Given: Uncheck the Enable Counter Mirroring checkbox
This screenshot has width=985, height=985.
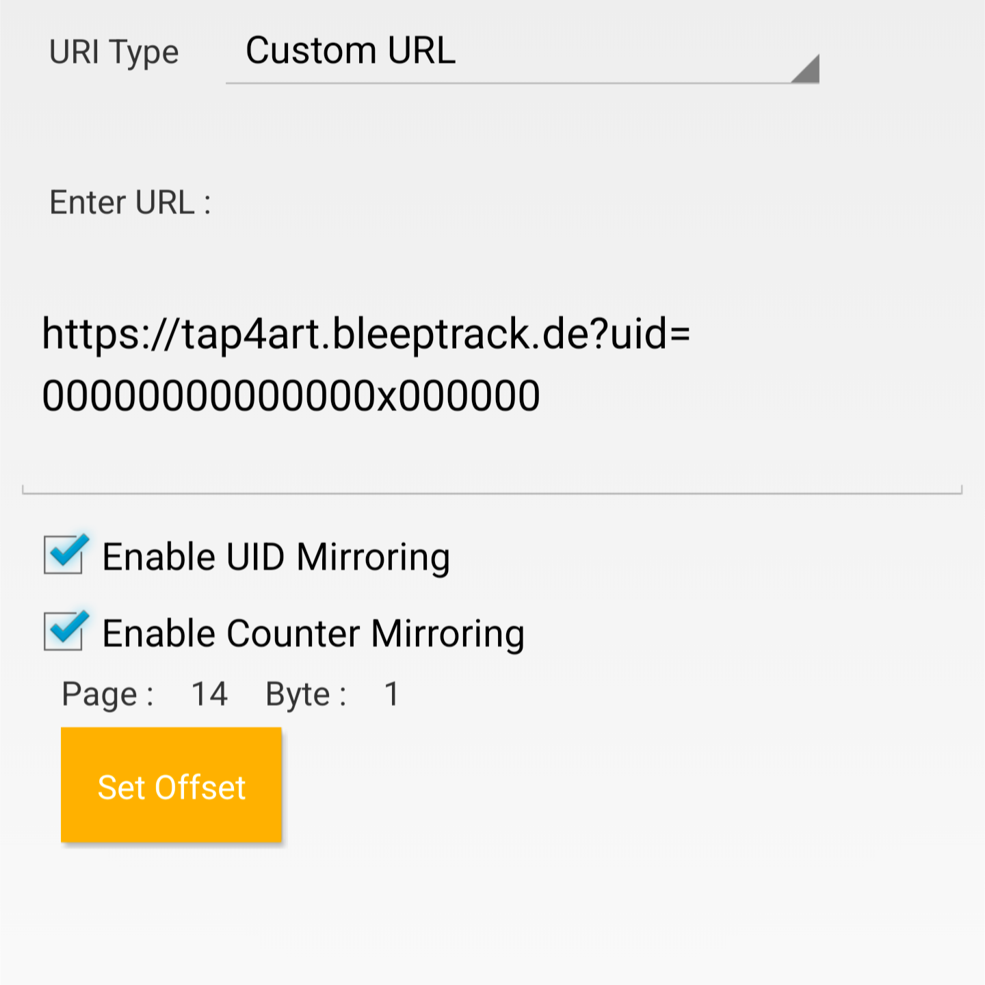Looking at the screenshot, I should click(x=65, y=631).
